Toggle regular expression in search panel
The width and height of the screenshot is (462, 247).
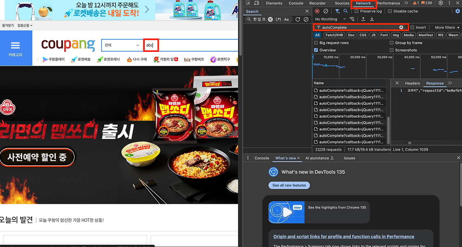click(x=278, y=19)
